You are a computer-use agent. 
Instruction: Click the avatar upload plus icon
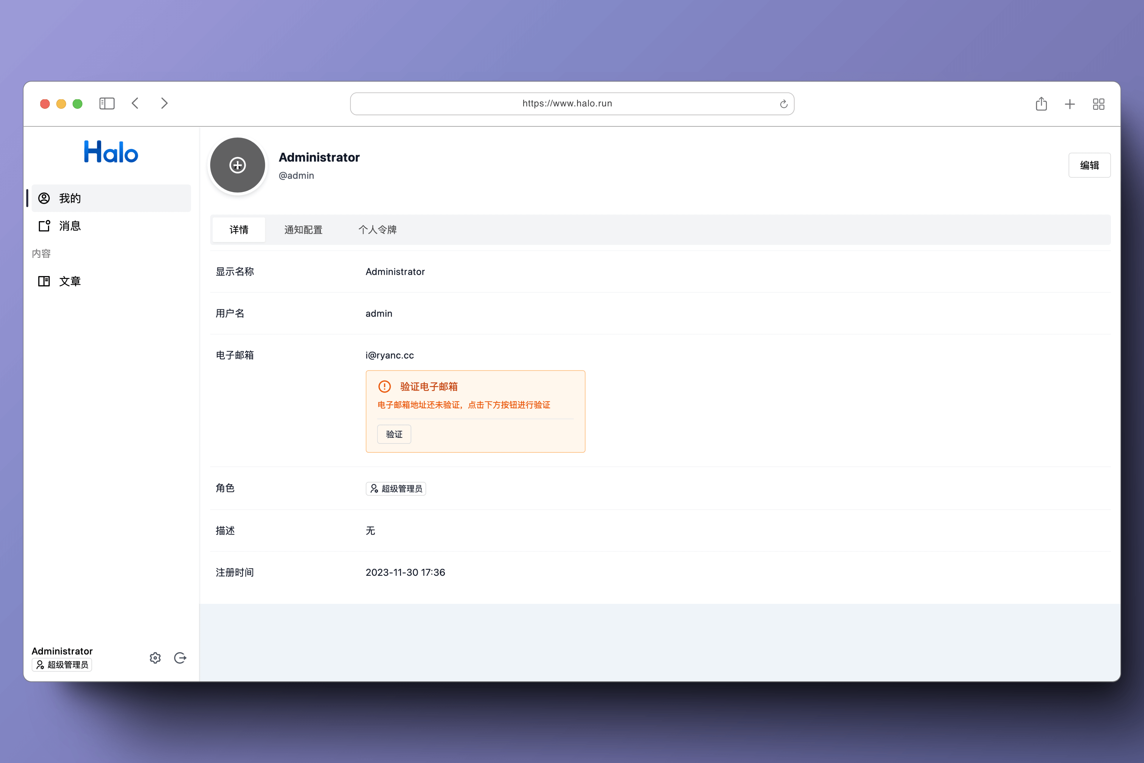pos(237,165)
